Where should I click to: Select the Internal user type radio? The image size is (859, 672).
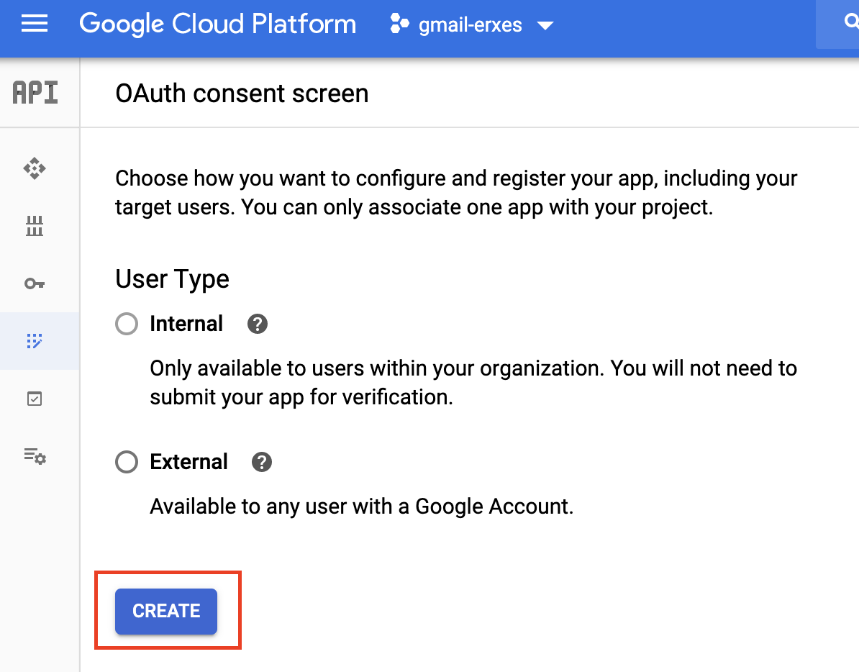click(127, 324)
